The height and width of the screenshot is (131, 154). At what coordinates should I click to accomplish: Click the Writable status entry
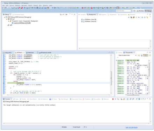click(x=64, y=127)
